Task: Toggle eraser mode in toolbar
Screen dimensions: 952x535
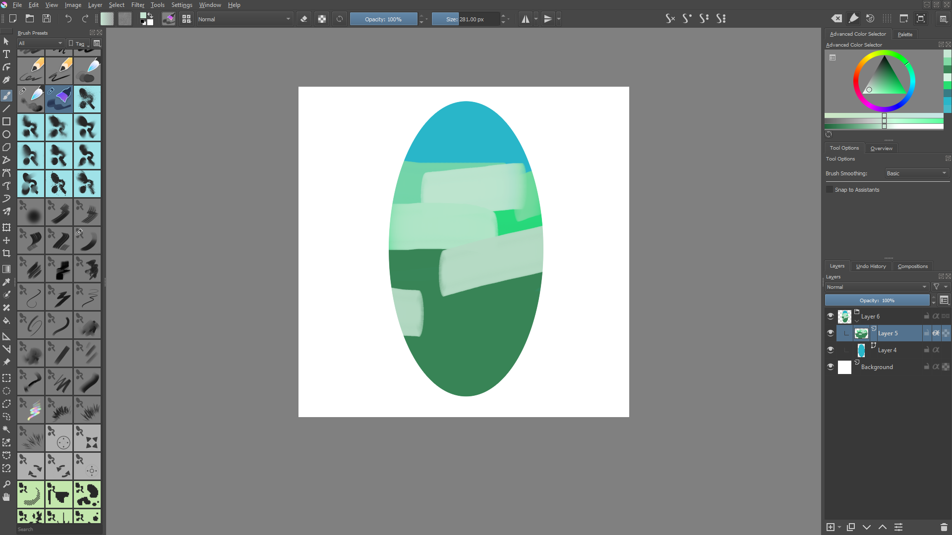Action: tap(304, 19)
